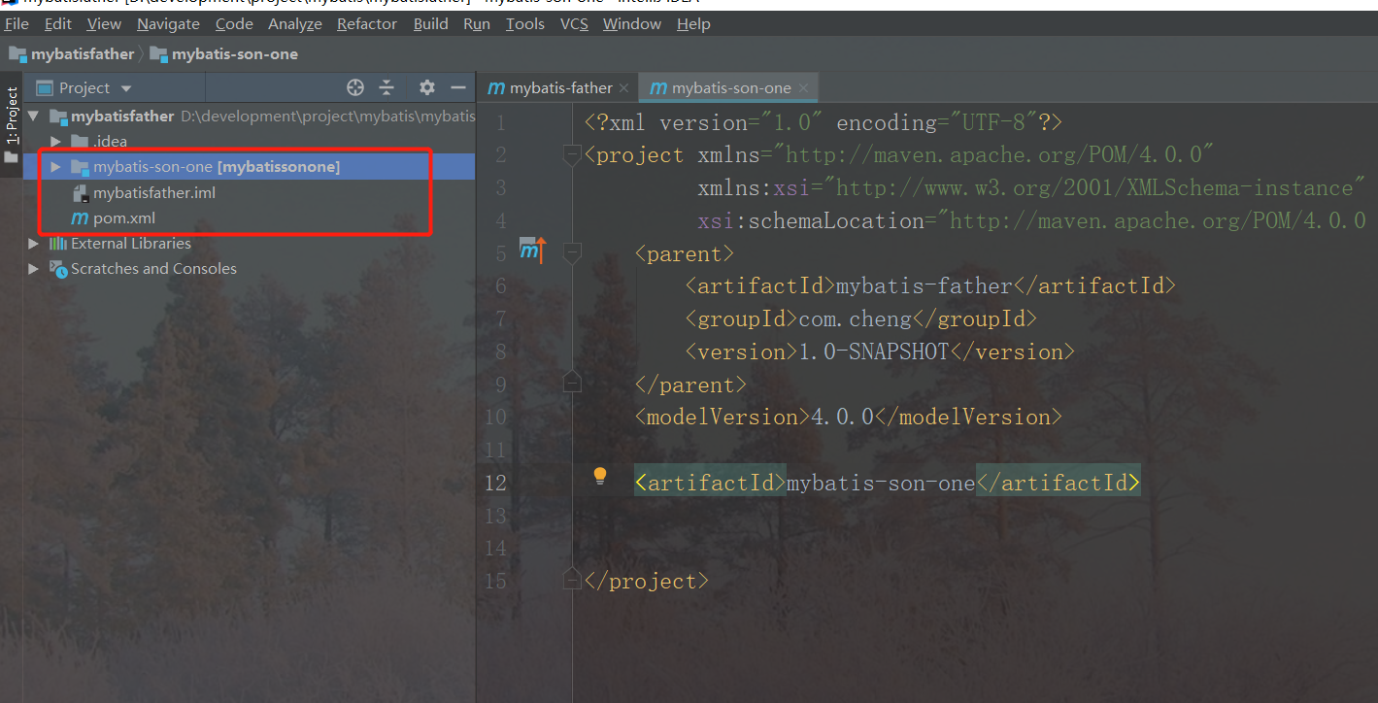This screenshot has height=703, width=1378.
Task: Click line number 1 in the gutter
Action: pos(500,123)
